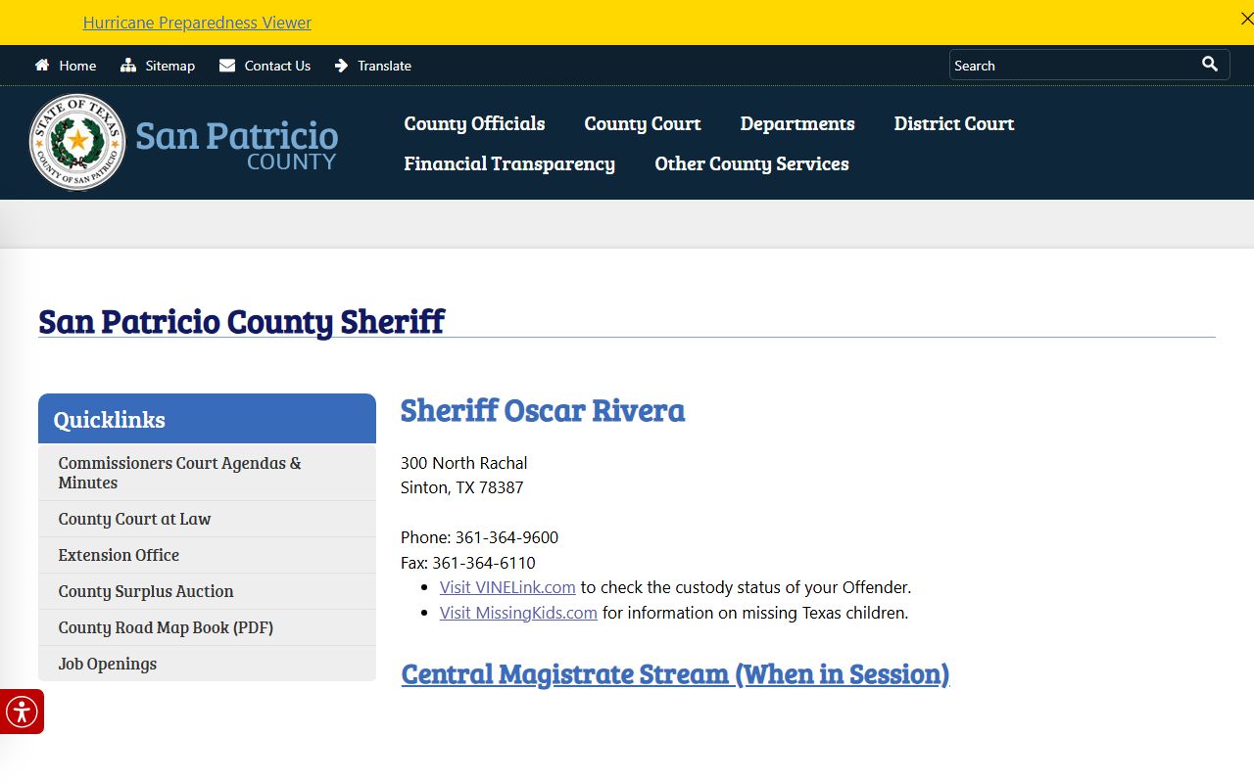Open the accessibility widget icon
This screenshot has height=783, width=1254.
click(22, 712)
